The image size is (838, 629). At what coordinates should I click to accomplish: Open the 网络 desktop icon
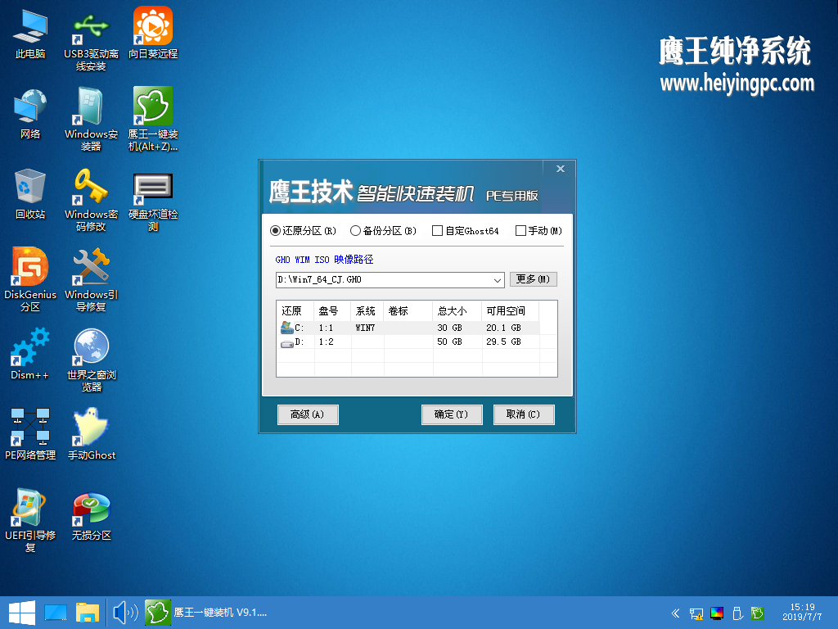click(30, 113)
